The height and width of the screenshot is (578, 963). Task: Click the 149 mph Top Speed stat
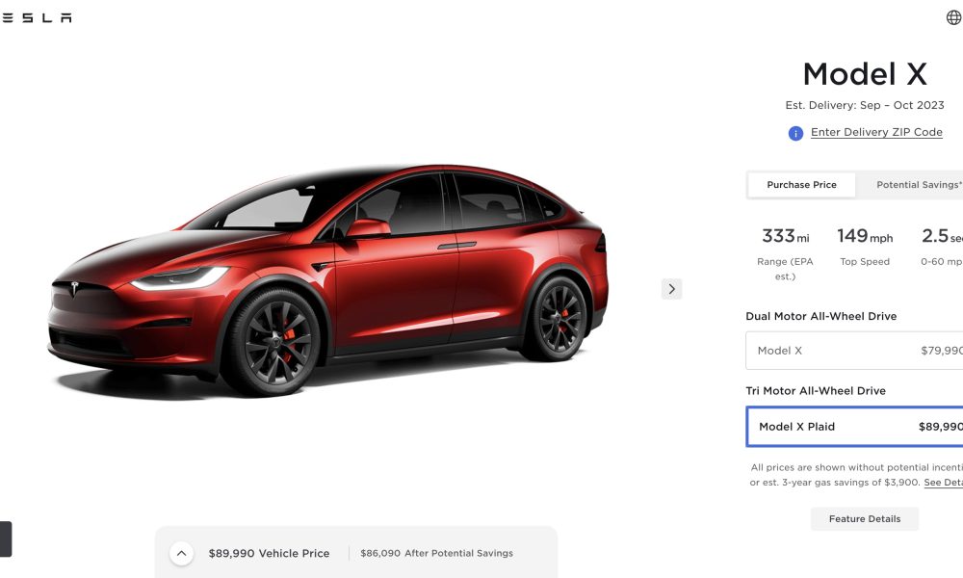pos(865,246)
